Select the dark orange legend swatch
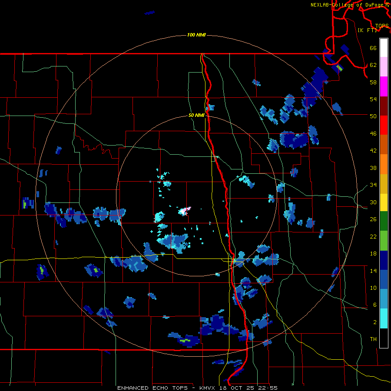This screenshot has height=391, width=391. pyautogui.click(x=384, y=144)
